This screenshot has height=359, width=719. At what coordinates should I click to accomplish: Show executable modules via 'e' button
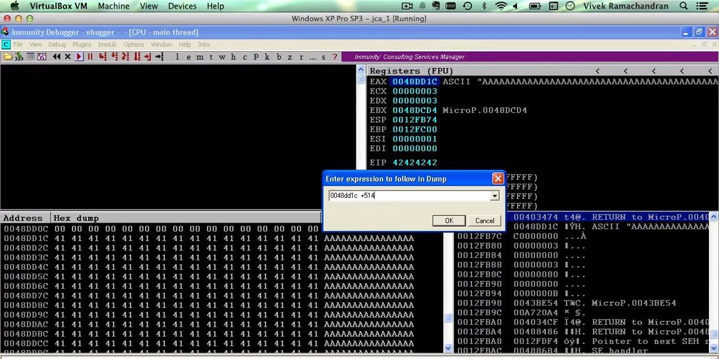[x=188, y=57]
